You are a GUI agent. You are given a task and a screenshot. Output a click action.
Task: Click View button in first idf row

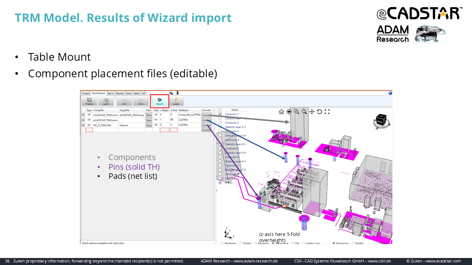coord(149,115)
